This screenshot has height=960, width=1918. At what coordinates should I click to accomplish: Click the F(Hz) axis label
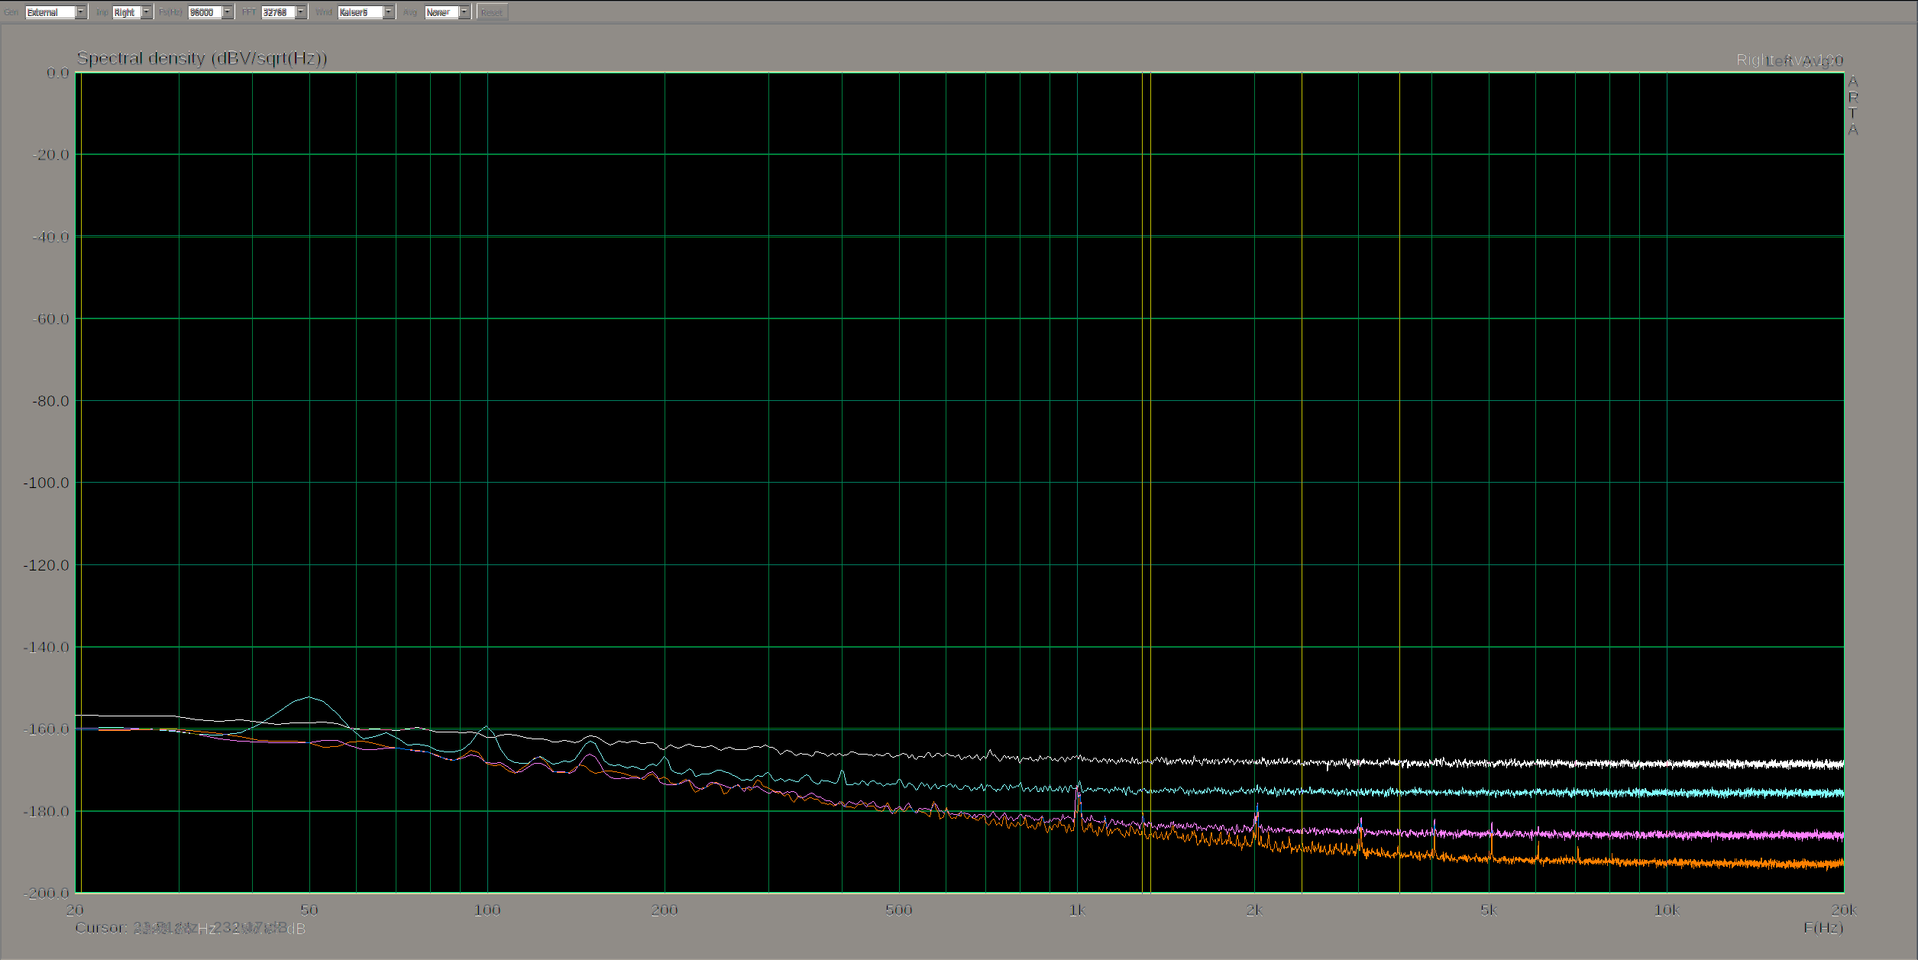point(1823,928)
